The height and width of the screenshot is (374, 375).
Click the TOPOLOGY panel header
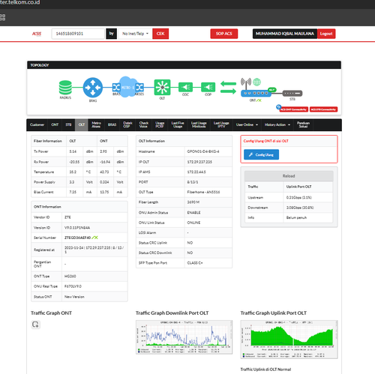coord(184,65)
